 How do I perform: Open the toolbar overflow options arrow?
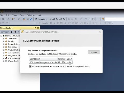[113, 24]
